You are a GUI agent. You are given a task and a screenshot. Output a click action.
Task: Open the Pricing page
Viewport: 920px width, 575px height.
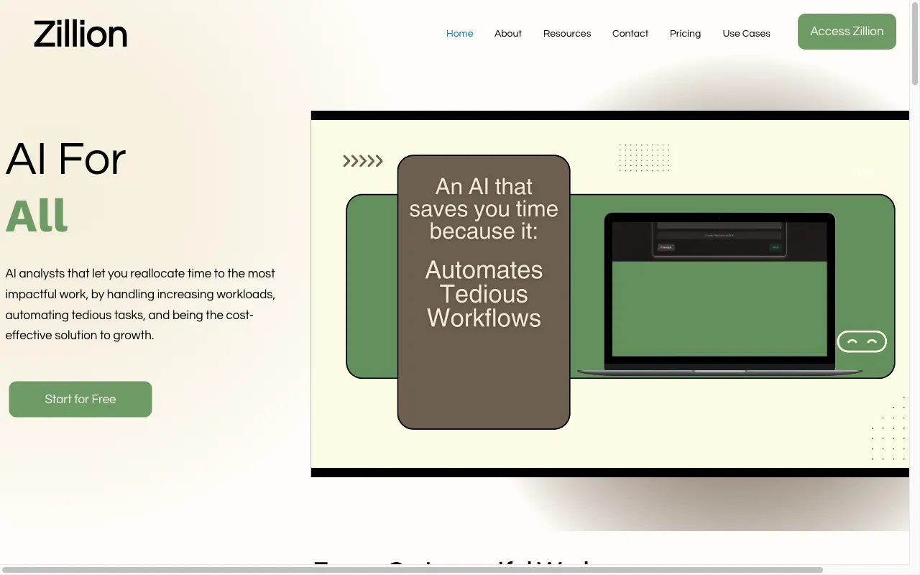(685, 33)
